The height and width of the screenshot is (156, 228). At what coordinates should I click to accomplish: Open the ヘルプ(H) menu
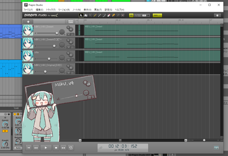point(119,10)
